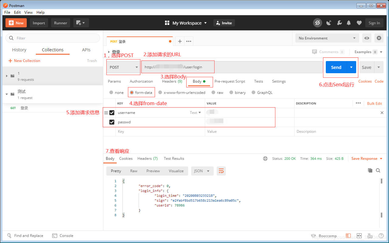Click the workspace grid icon
389x243 pixels.
click(167, 23)
